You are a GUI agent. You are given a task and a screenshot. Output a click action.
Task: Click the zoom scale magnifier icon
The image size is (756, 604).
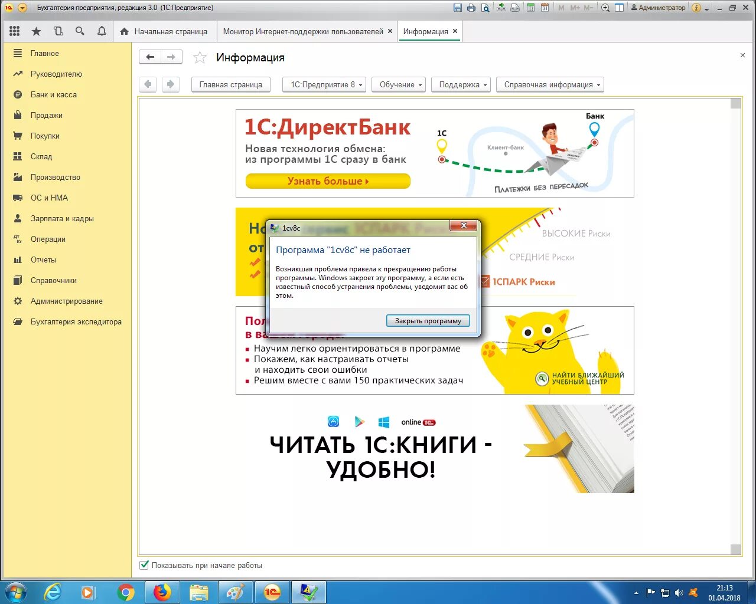point(605,8)
